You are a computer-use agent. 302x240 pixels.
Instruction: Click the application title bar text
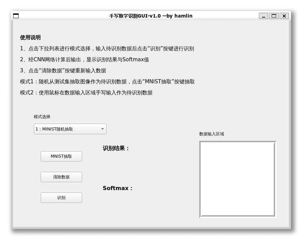click(x=151, y=16)
